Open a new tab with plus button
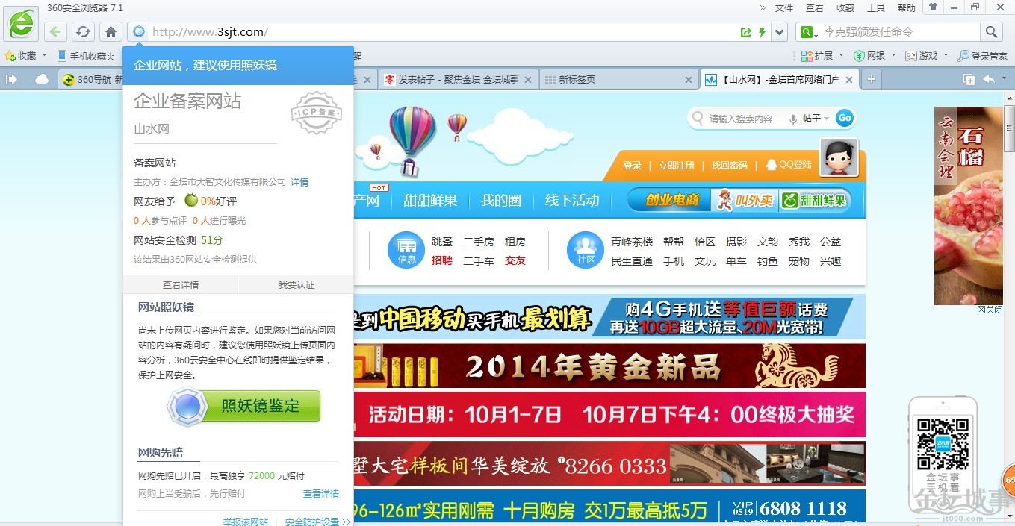Image resolution: width=1015 pixels, height=526 pixels. [x=871, y=80]
